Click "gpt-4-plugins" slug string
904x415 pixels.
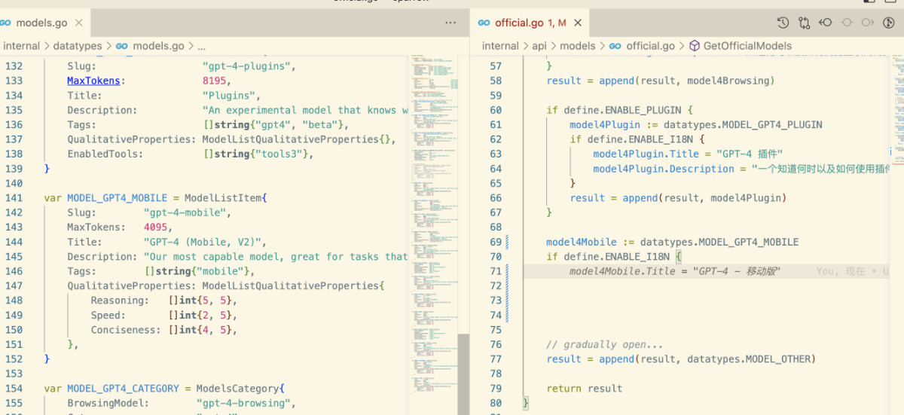[x=246, y=66]
